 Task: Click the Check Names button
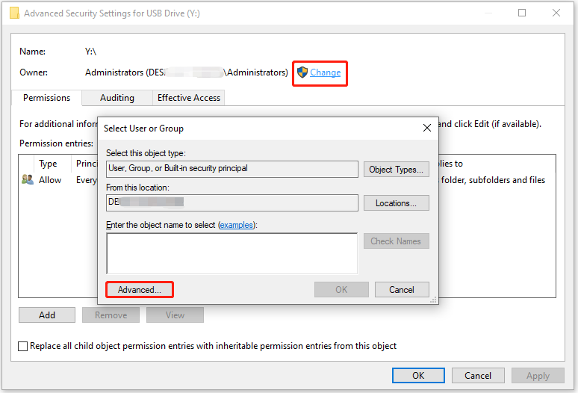point(397,241)
